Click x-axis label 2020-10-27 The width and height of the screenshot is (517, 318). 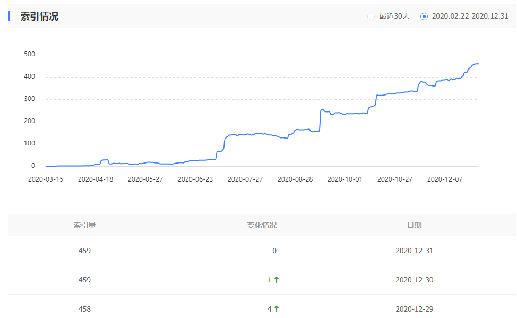(x=395, y=179)
